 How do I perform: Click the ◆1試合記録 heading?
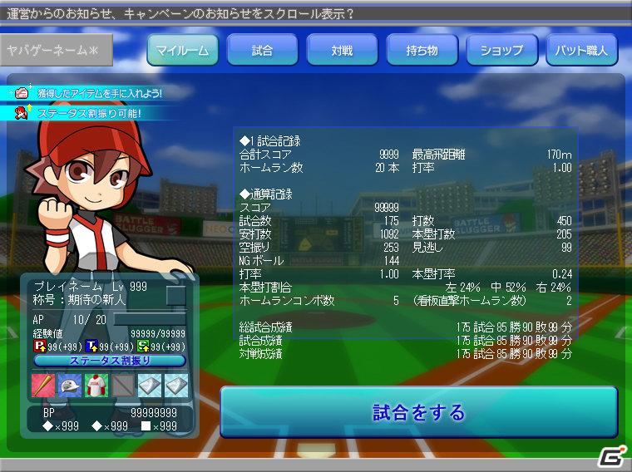point(269,141)
